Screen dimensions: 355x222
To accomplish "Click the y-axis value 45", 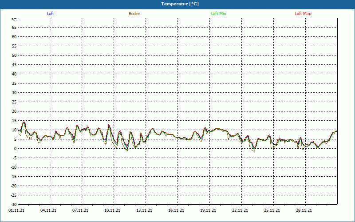I will click(x=14, y=64).
